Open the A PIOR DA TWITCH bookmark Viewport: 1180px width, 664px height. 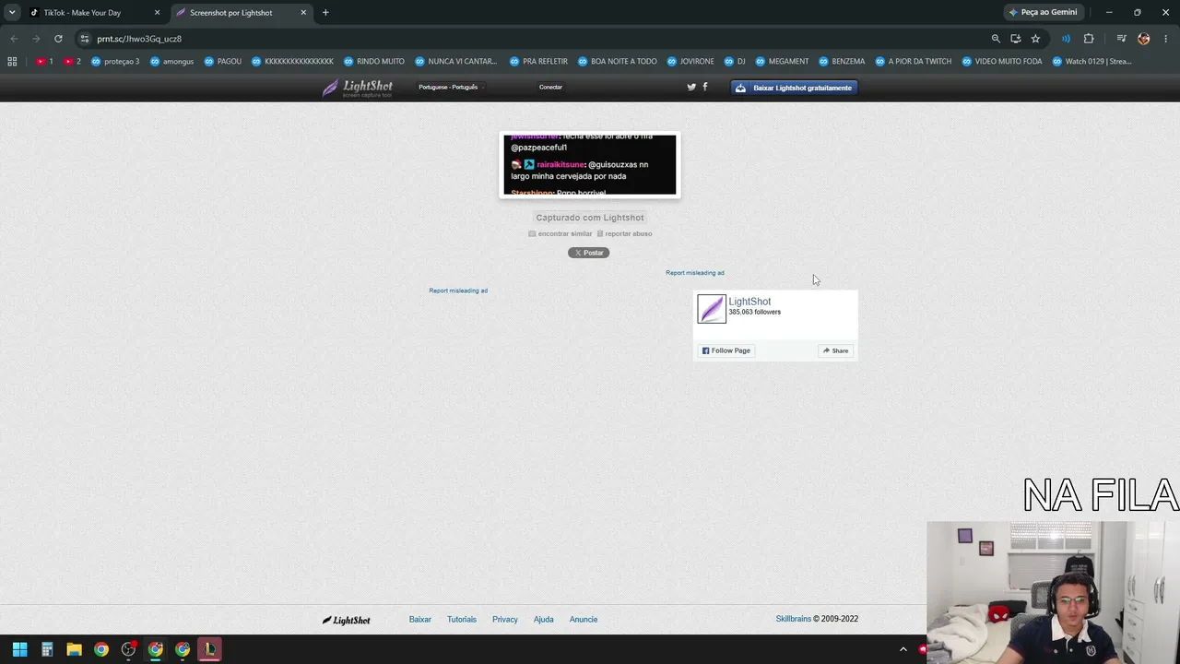coord(914,62)
